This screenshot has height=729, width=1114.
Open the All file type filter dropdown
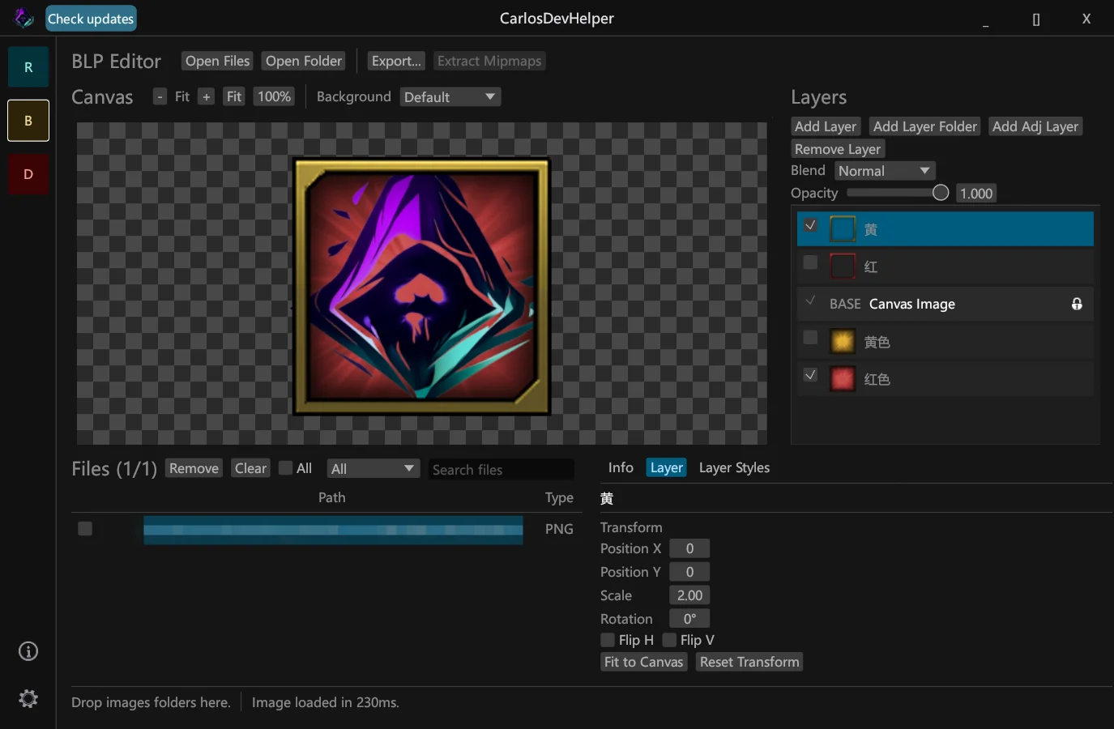tap(373, 469)
